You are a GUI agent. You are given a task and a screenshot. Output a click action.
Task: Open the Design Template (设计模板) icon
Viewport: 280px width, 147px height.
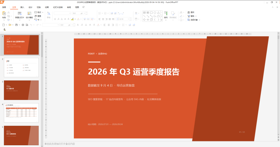click(x=29, y=14)
